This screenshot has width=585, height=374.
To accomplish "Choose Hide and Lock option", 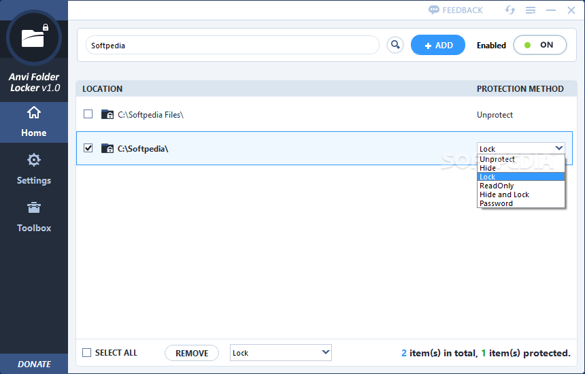I will (521, 194).
